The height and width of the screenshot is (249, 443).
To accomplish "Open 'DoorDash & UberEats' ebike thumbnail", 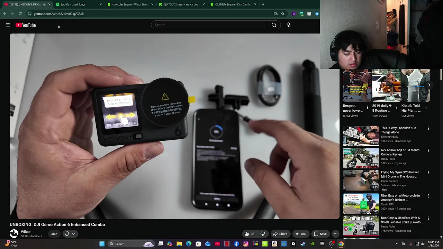I will [x=361, y=225].
